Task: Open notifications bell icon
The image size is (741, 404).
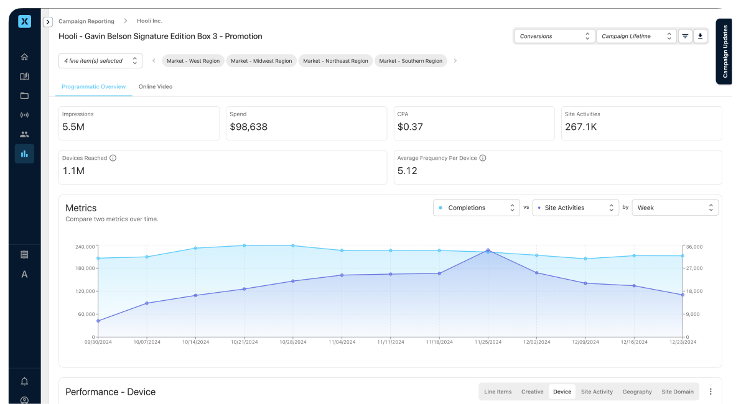Action: 24,382
